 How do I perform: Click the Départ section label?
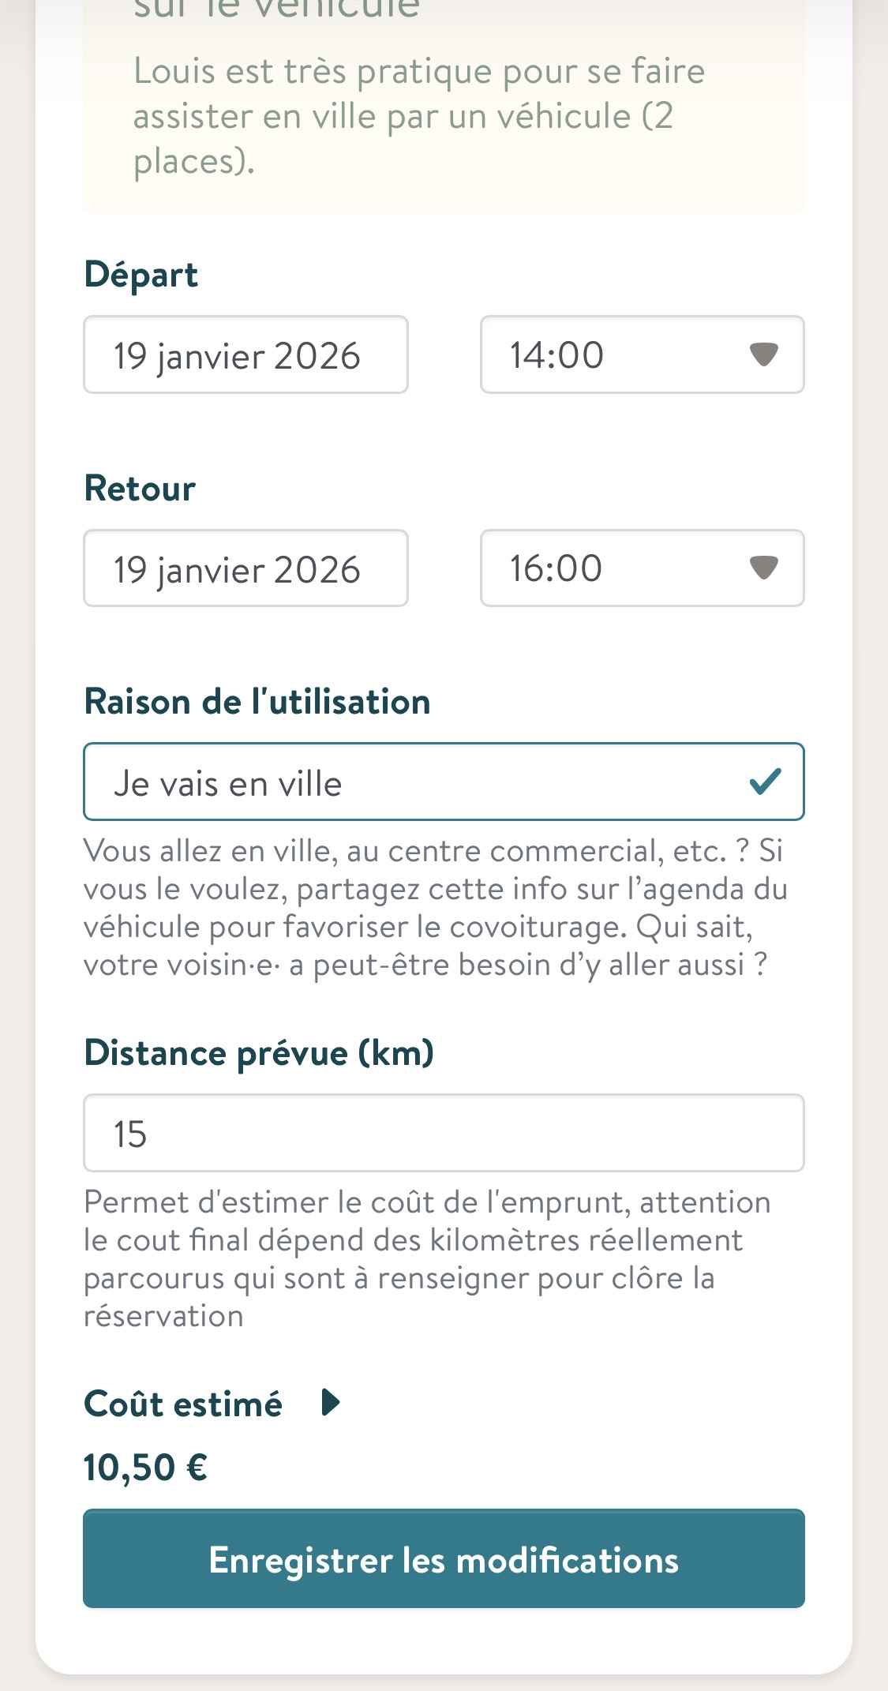click(x=141, y=275)
